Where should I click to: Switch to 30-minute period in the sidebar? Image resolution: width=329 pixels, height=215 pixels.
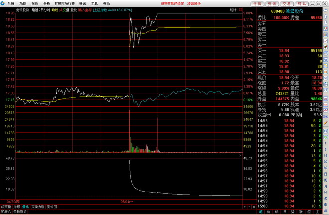click(x=326, y=162)
